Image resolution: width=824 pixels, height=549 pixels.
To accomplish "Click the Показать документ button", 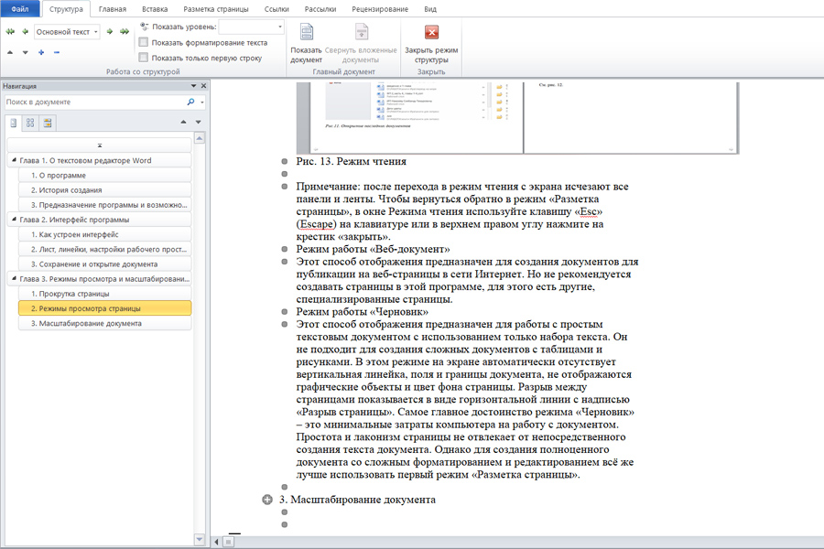I will (306, 44).
